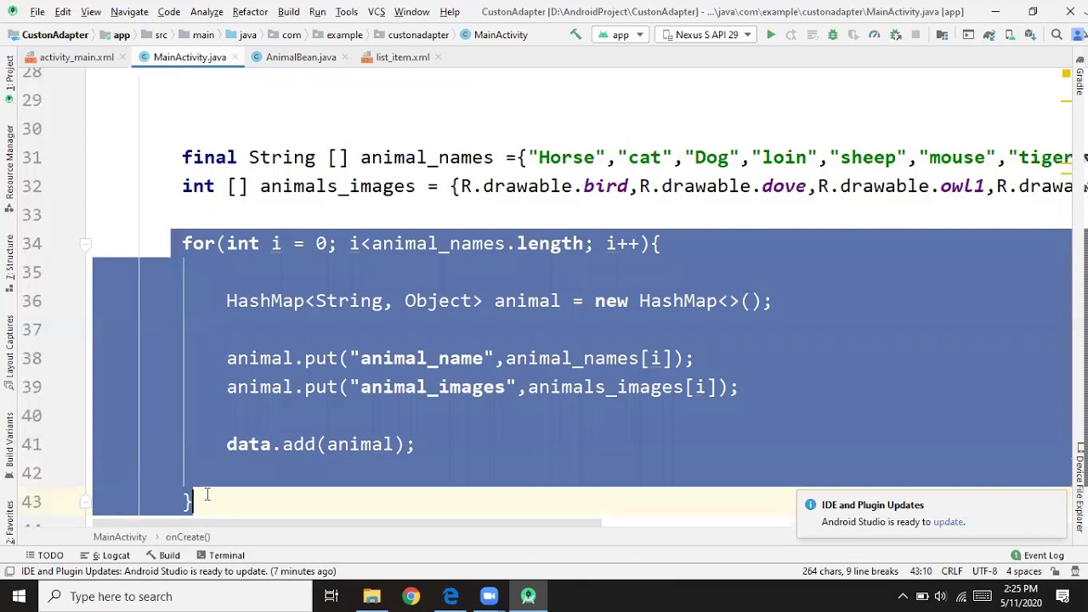Open the Refactor menu
This screenshot has height=612, width=1088.
(250, 12)
